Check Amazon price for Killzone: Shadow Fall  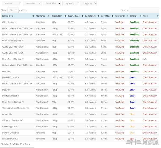(150, 120)
